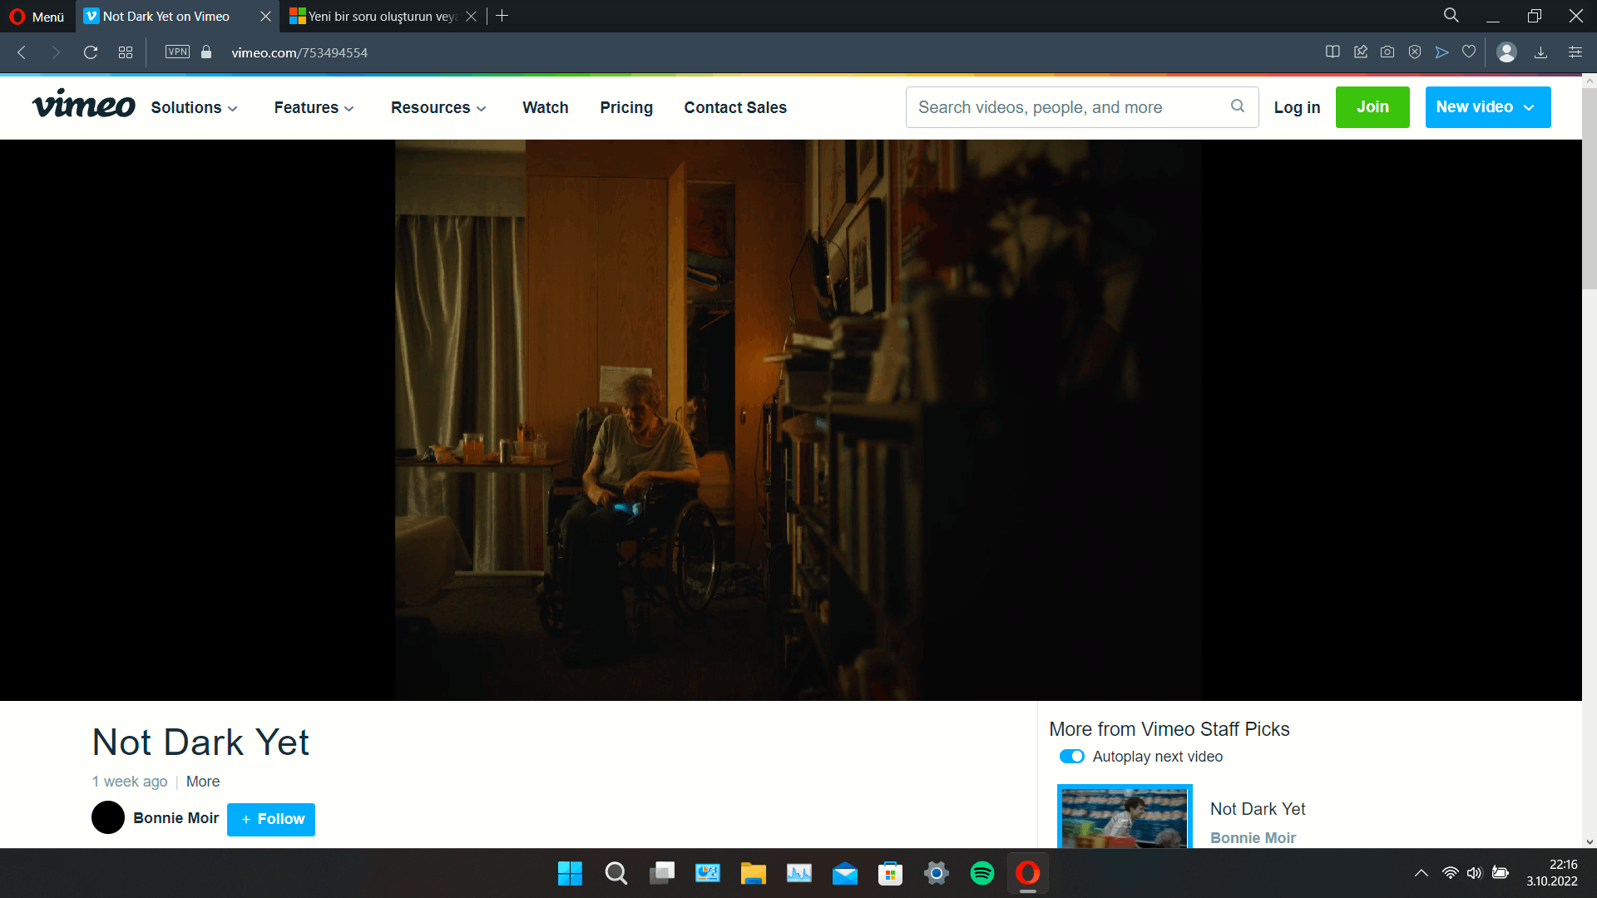Open the Opera downloads icon
Screen dimensions: 1597x898
tap(1540, 52)
